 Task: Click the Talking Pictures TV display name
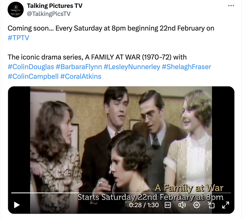pos(55,6)
